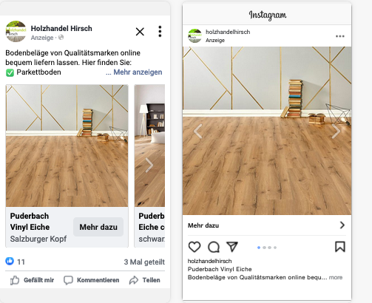Go to the next Instagram carousel image
Image resolution: width=372 pixels, height=303 pixels.
click(x=336, y=132)
